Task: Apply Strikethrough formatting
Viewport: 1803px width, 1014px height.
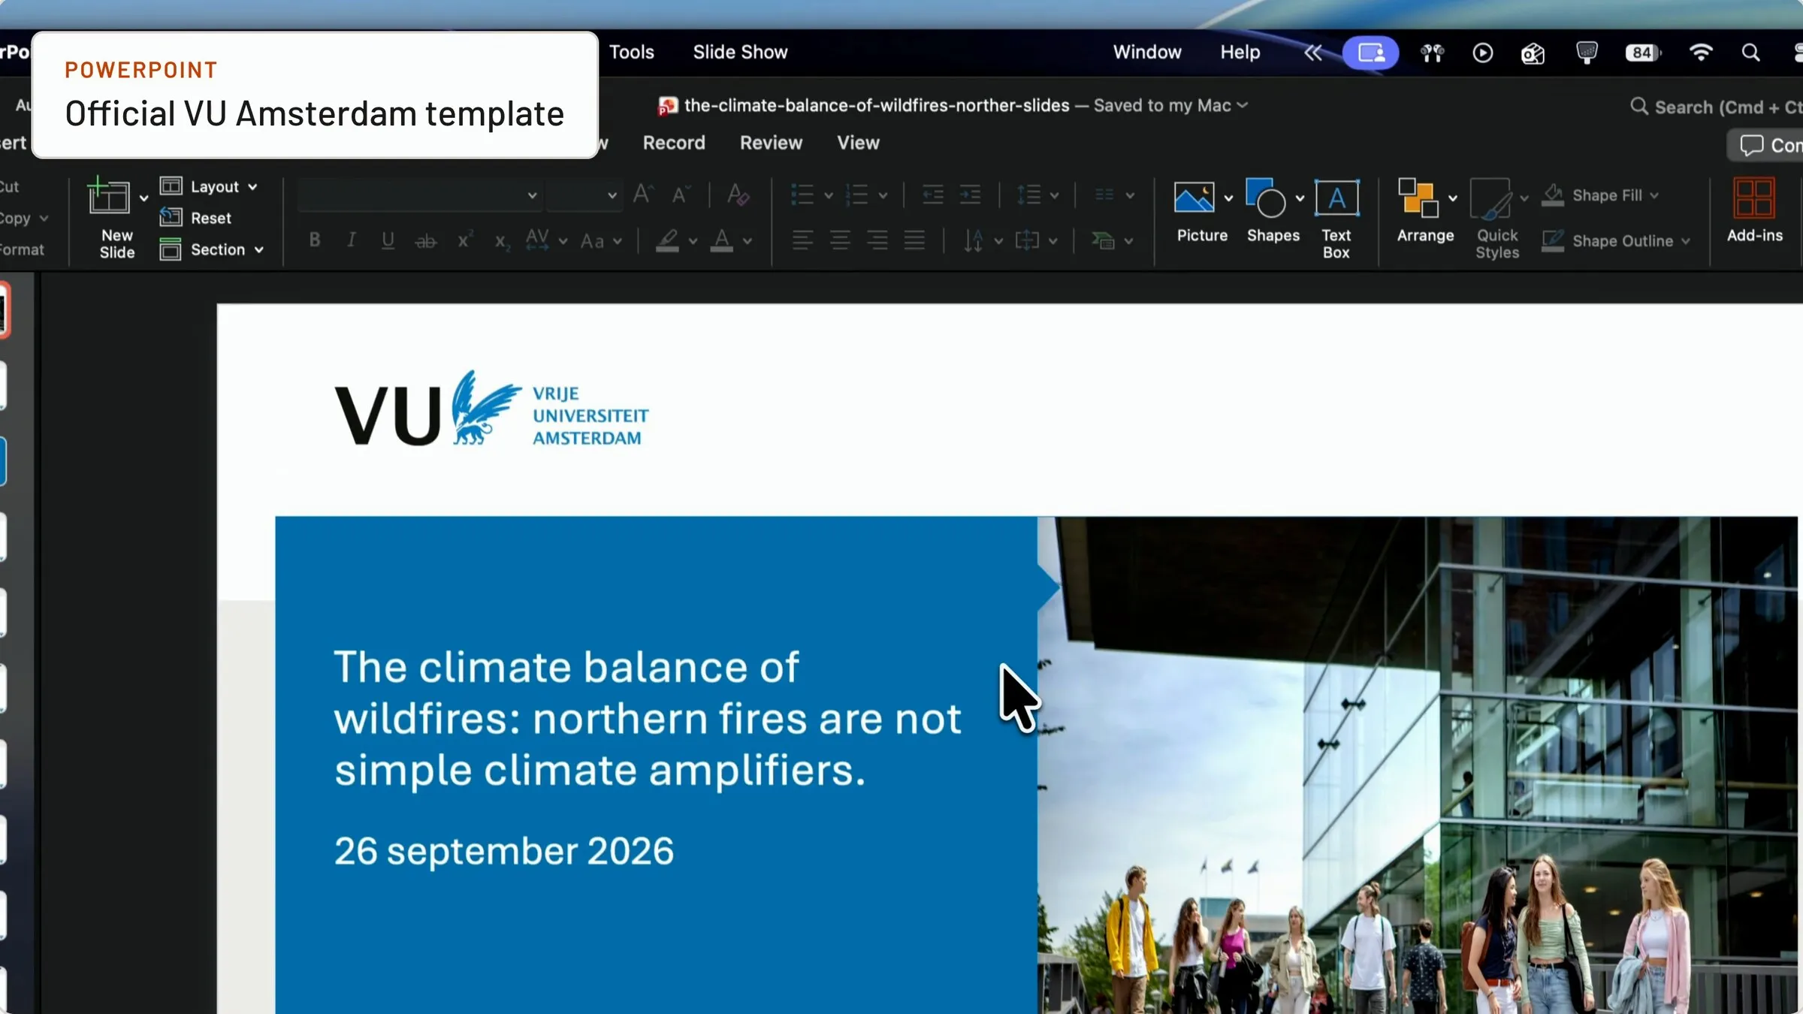Action: (x=426, y=241)
